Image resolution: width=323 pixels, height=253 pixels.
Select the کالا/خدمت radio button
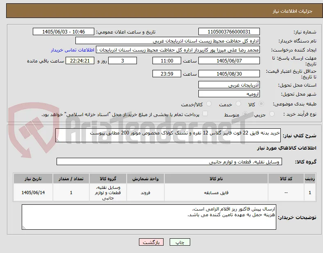pos(209,104)
